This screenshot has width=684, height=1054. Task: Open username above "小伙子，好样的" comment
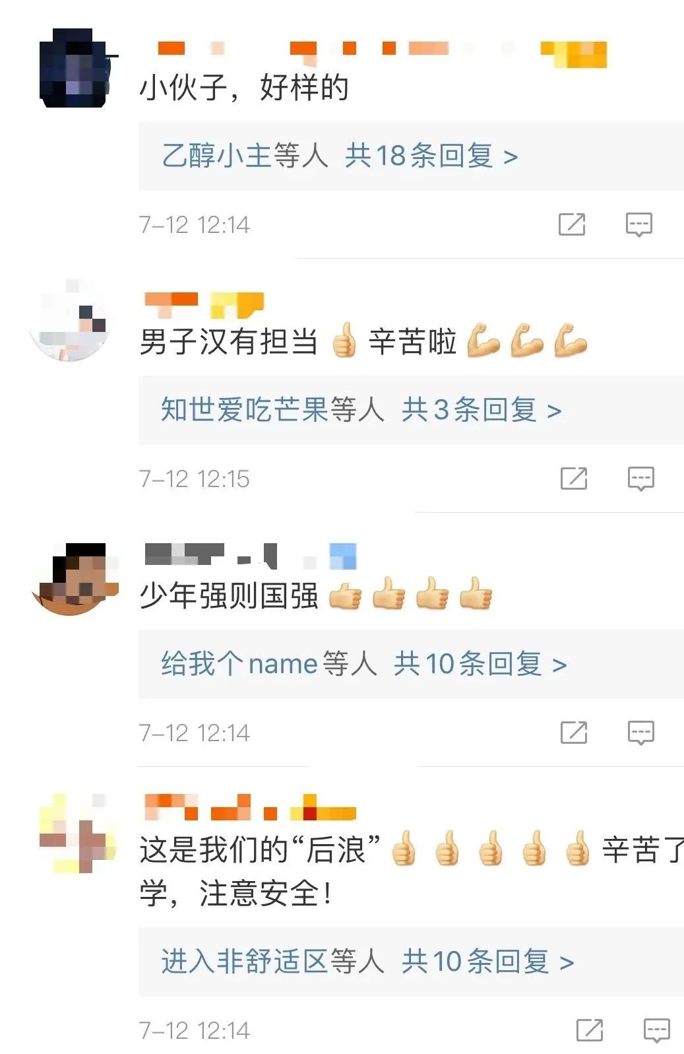[381, 53]
